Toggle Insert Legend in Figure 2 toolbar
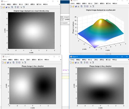The width and height of the screenshot is (129, 109). [87, 6]
